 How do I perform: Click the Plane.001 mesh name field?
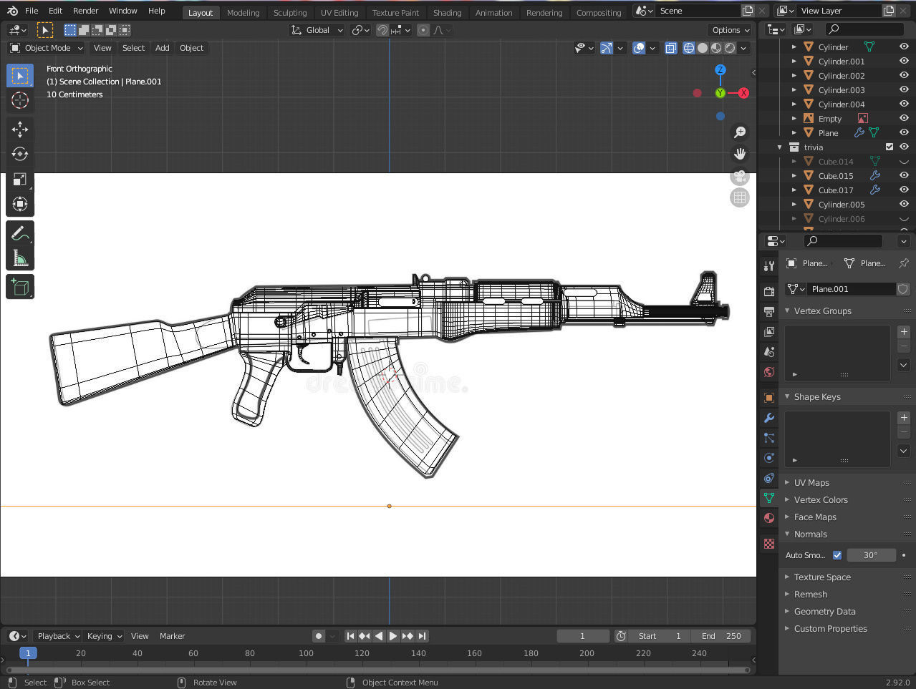pos(851,289)
